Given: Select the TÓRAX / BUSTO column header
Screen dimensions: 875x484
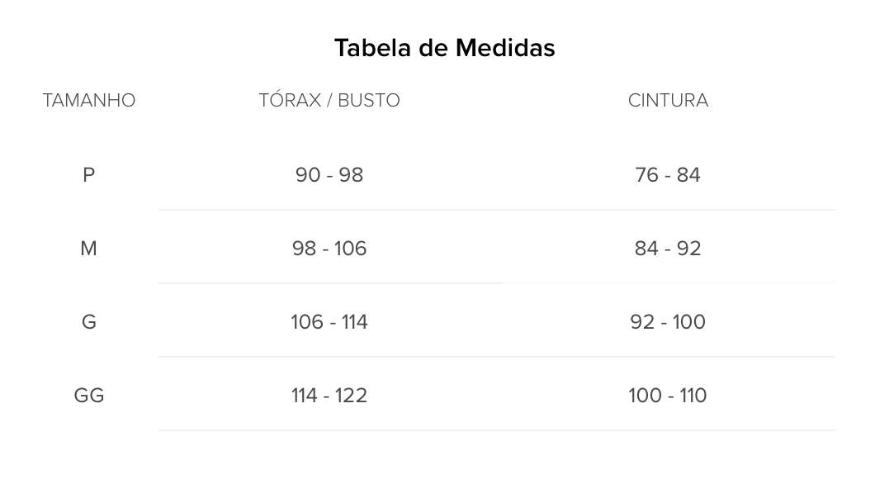Looking at the screenshot, I should tap(329, 100).
